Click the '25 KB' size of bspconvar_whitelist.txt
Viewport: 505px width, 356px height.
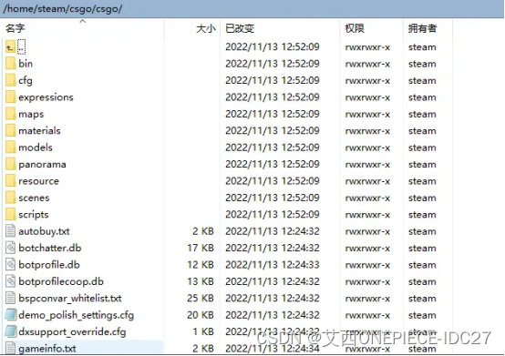click(201, 298)
